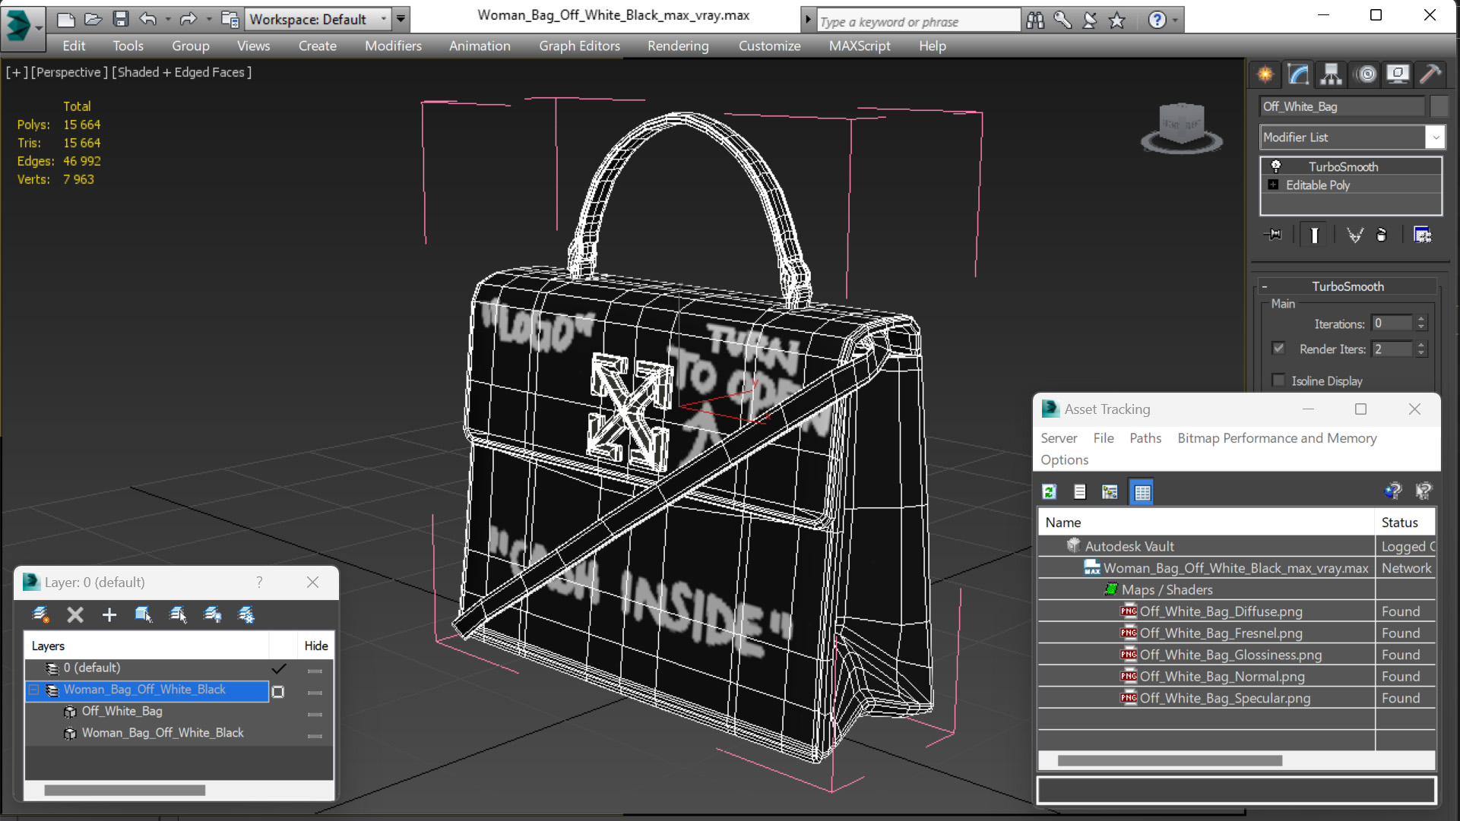Image resolution: width=1460 pixels, height=821 pixels.
Task: Click the Save File icon
Action: point(120,19)
